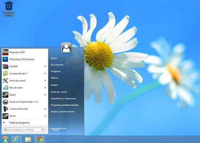Open Imágenes library
This screenshot has height=143, width=200.
[x=56, y=71]
